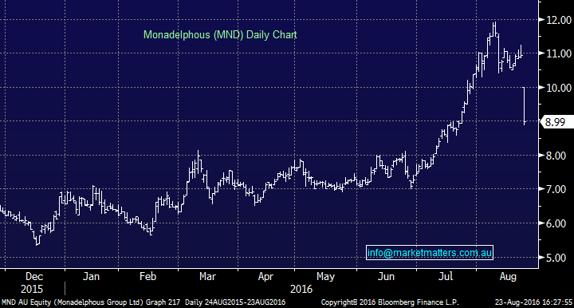This screenshot has width=574, height=308.
Task: Click the 2016 year label
Action: (301, 290)
